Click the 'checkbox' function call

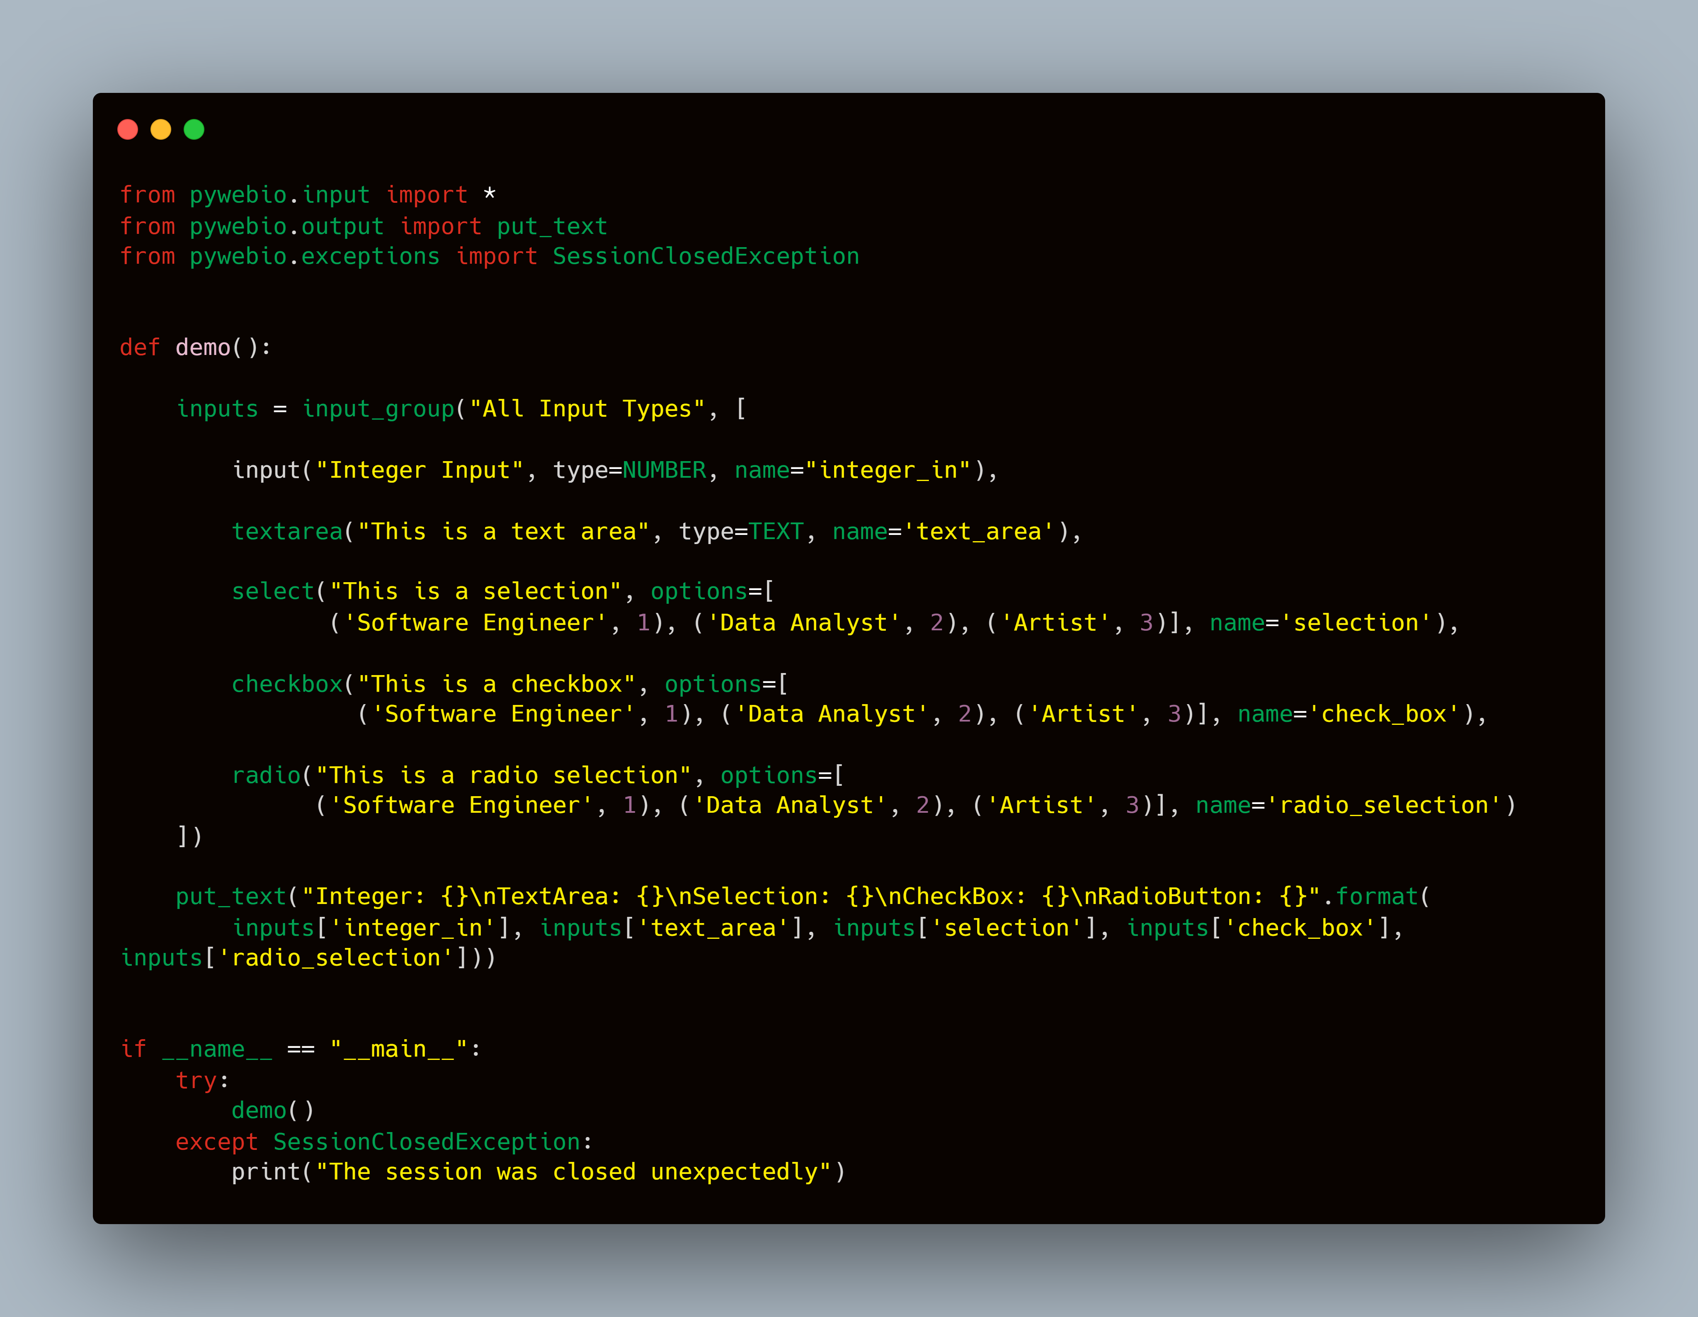tap(288, 685)
